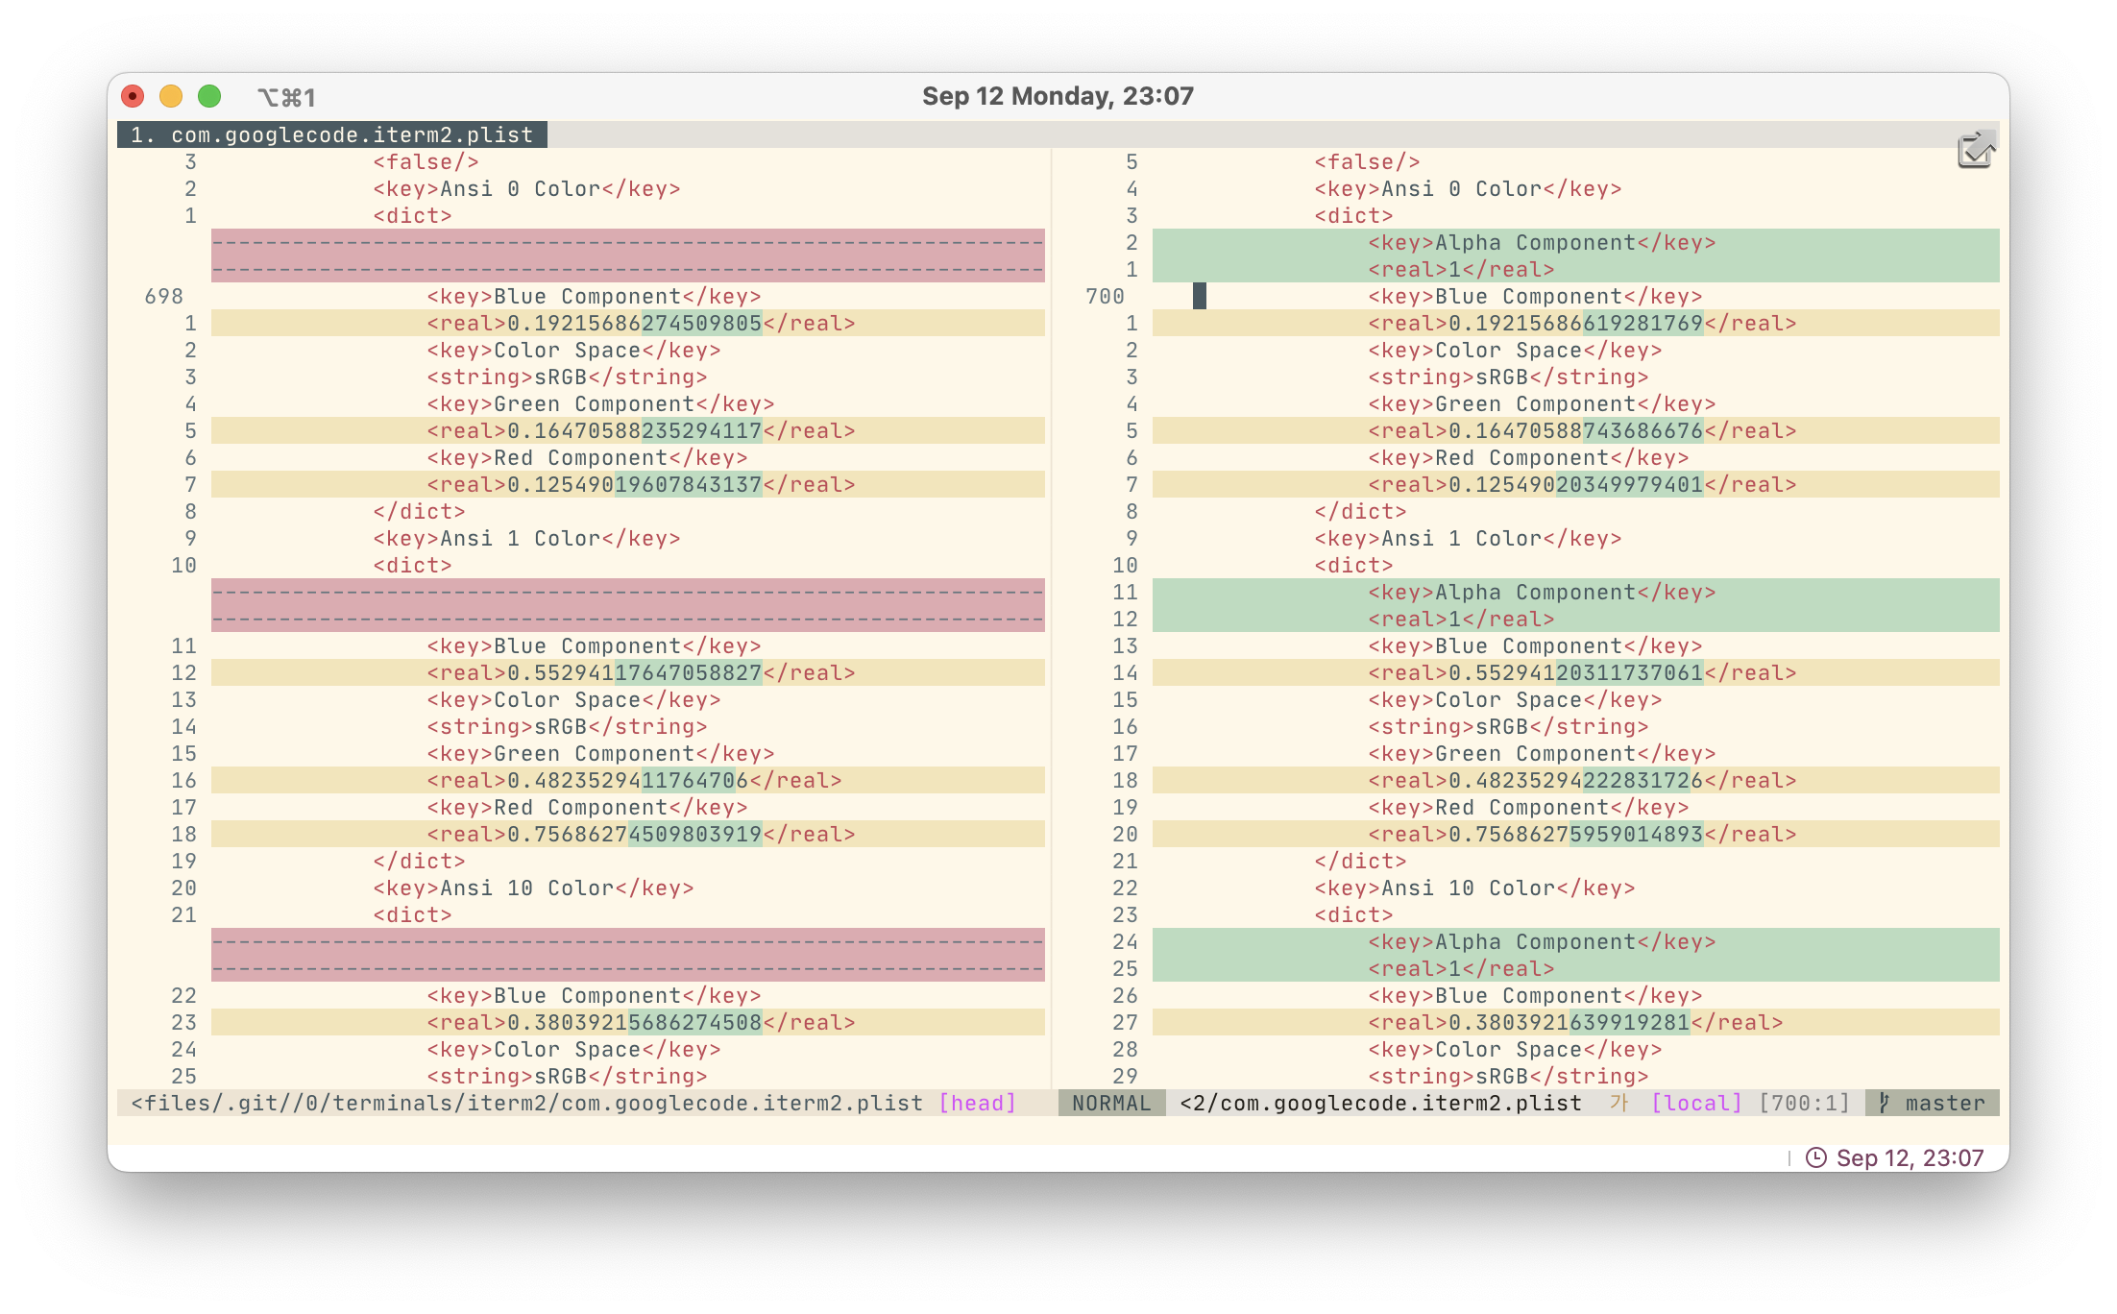Click the [head] buffer label
The height and width of the screenshot is (1314, 2117).
pos(977,1103)
